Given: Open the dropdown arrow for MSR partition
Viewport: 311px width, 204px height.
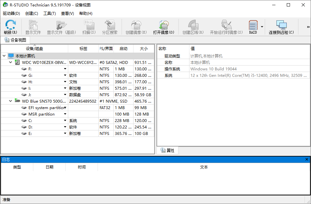Looking at the screenshot, I should [x=65, y=114].
